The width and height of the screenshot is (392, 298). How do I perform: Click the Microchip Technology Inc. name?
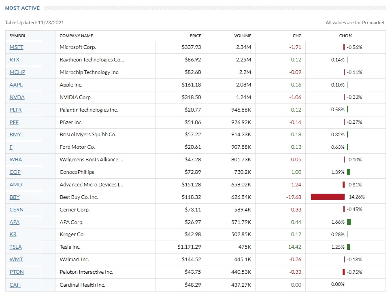89,72
